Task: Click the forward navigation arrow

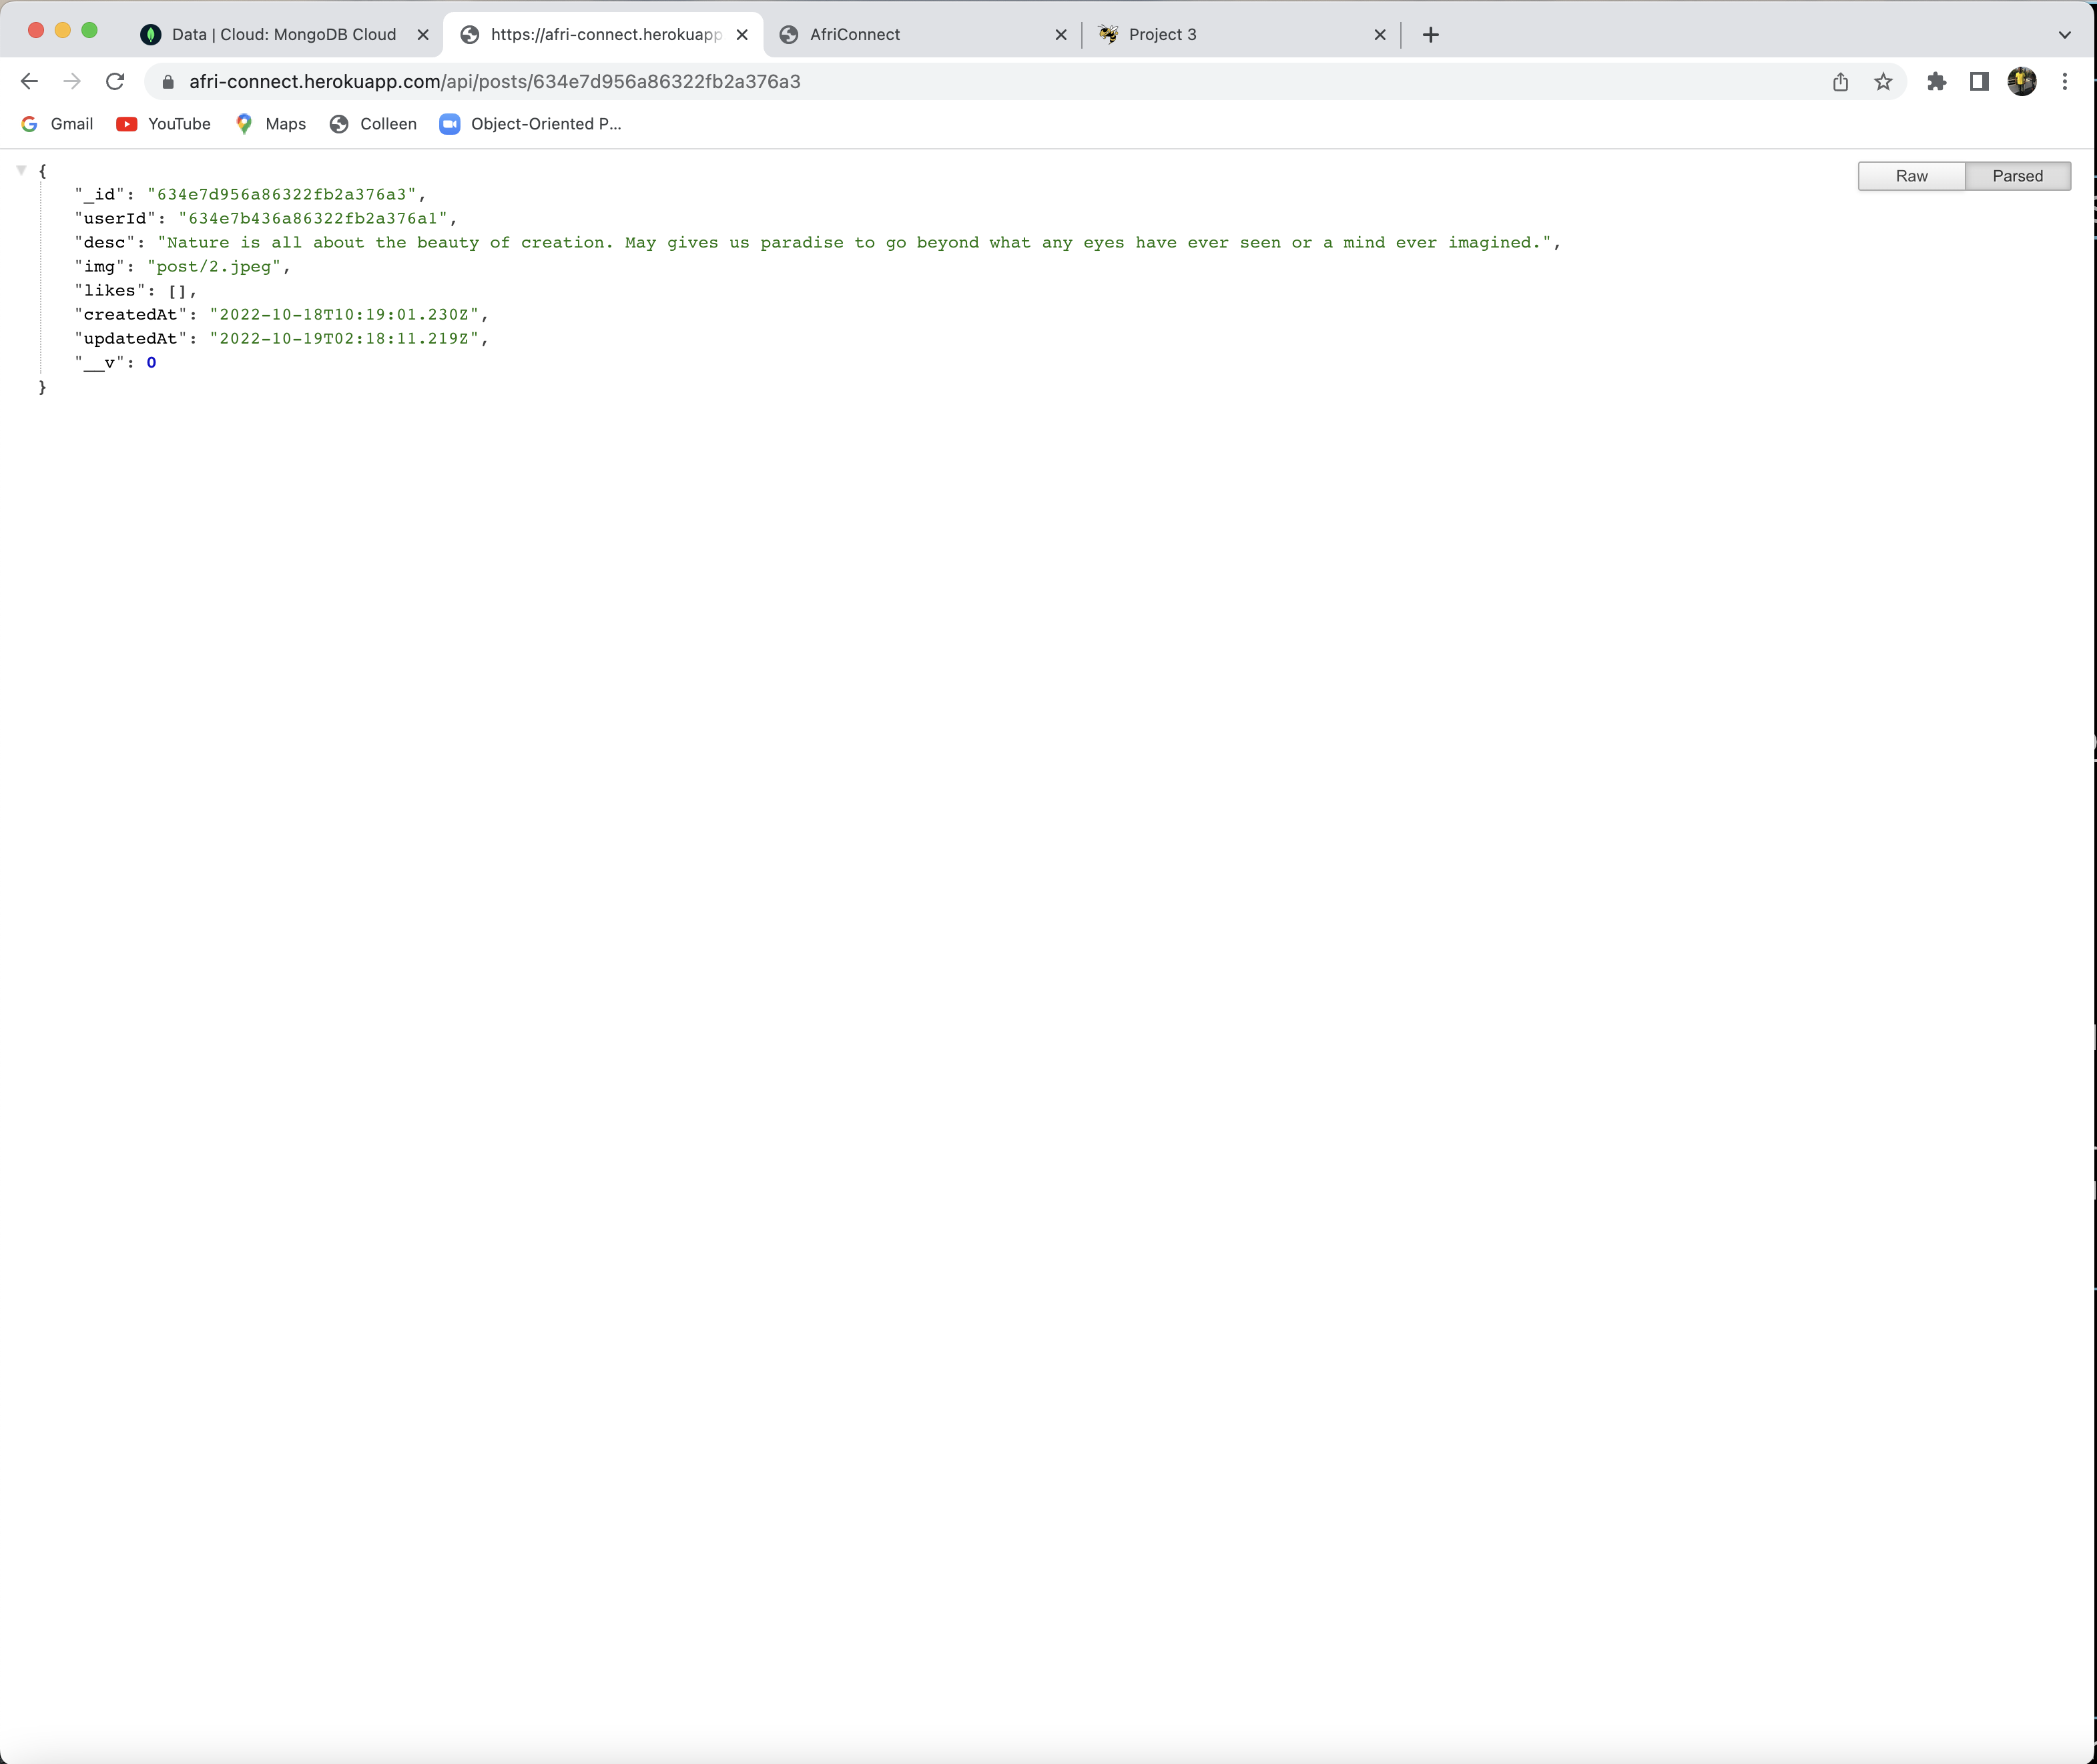Action: tap(71, 81)
